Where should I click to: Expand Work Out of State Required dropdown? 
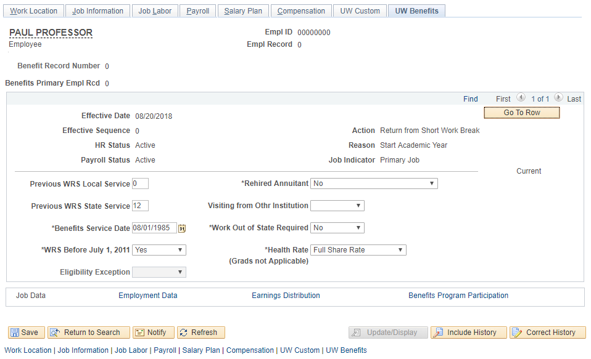pos(337,228)
